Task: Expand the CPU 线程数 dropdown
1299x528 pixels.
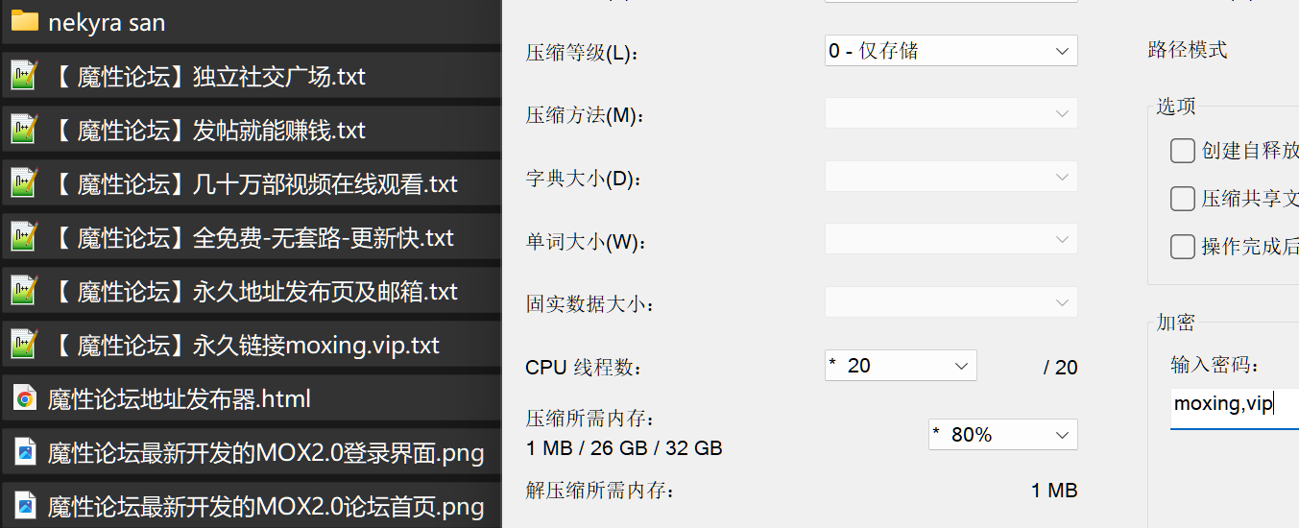Action: click(x=901, y=366)
